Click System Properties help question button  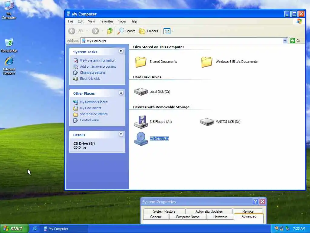pyautogui.click(x=255, y=202)
